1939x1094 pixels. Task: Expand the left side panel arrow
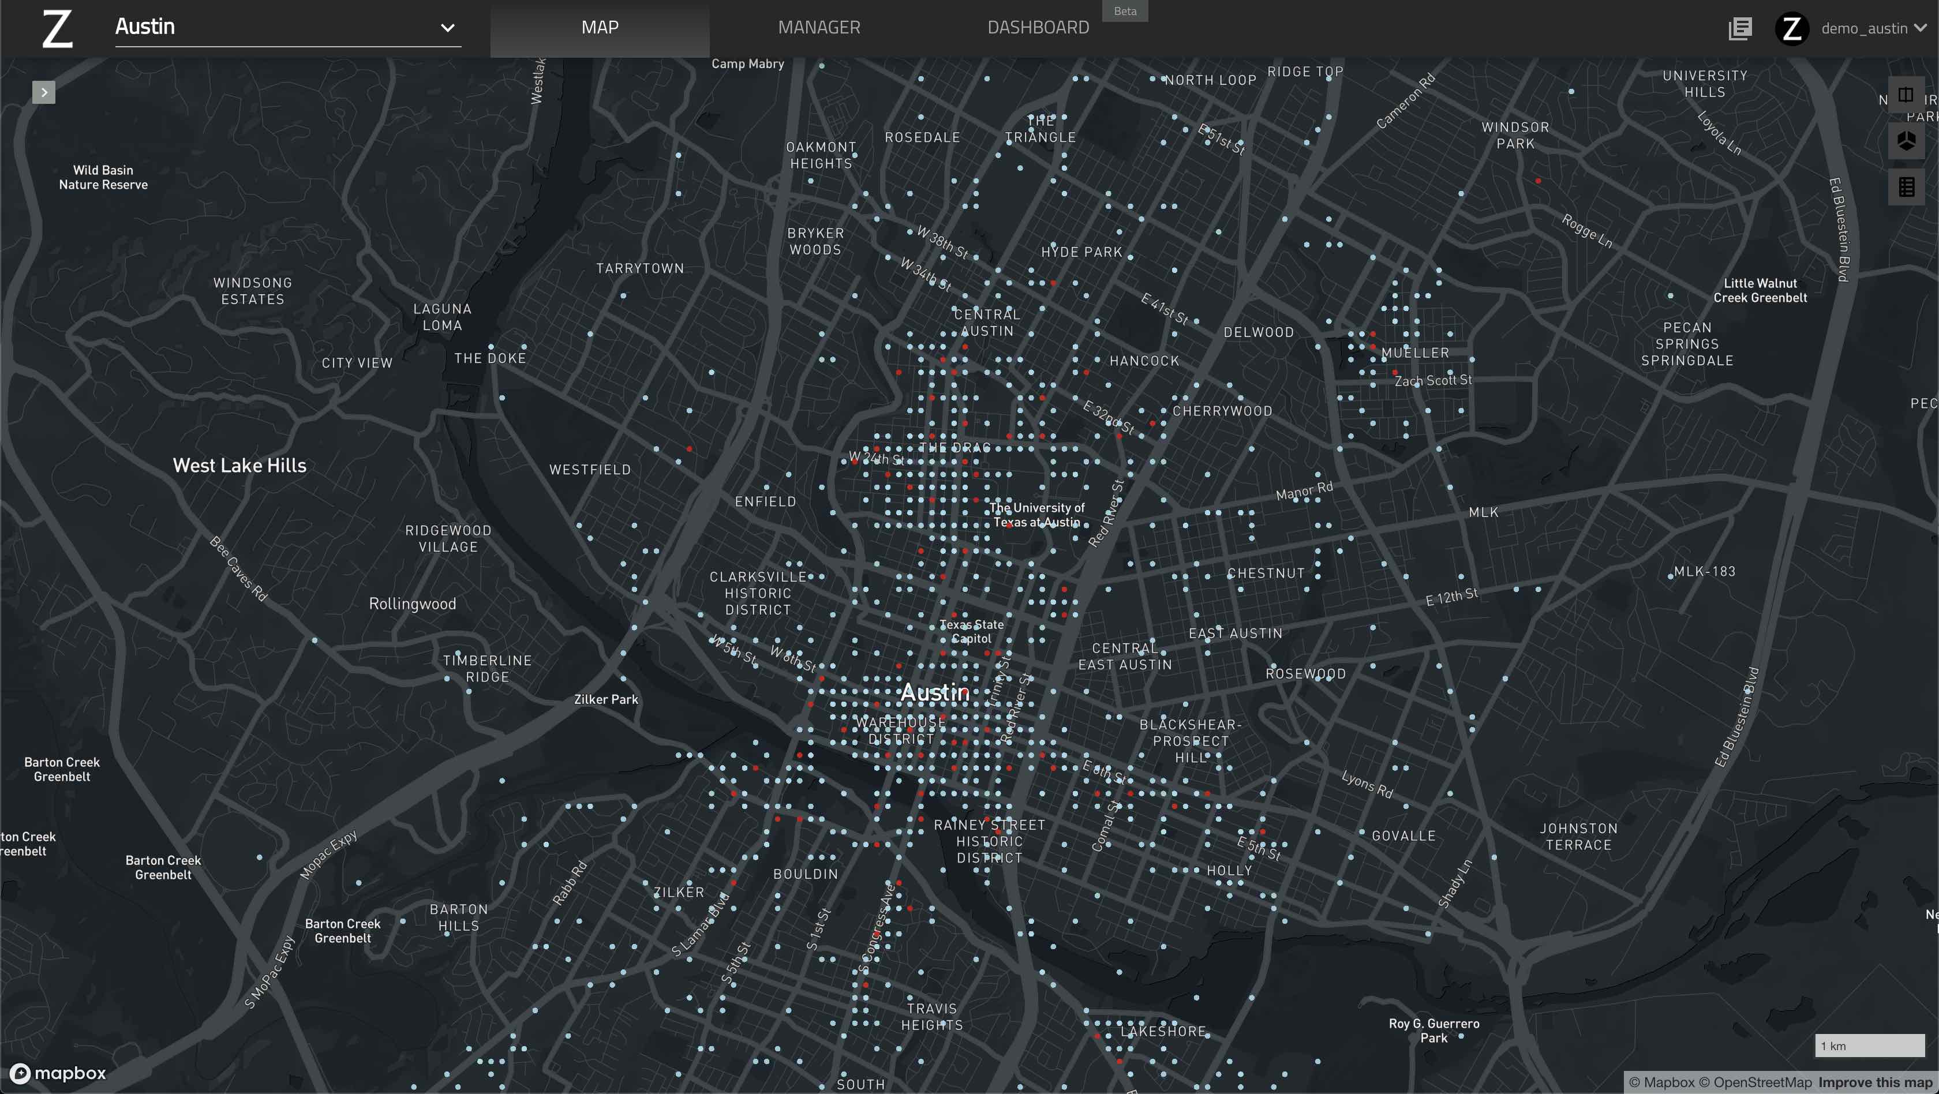pos(44,92)
